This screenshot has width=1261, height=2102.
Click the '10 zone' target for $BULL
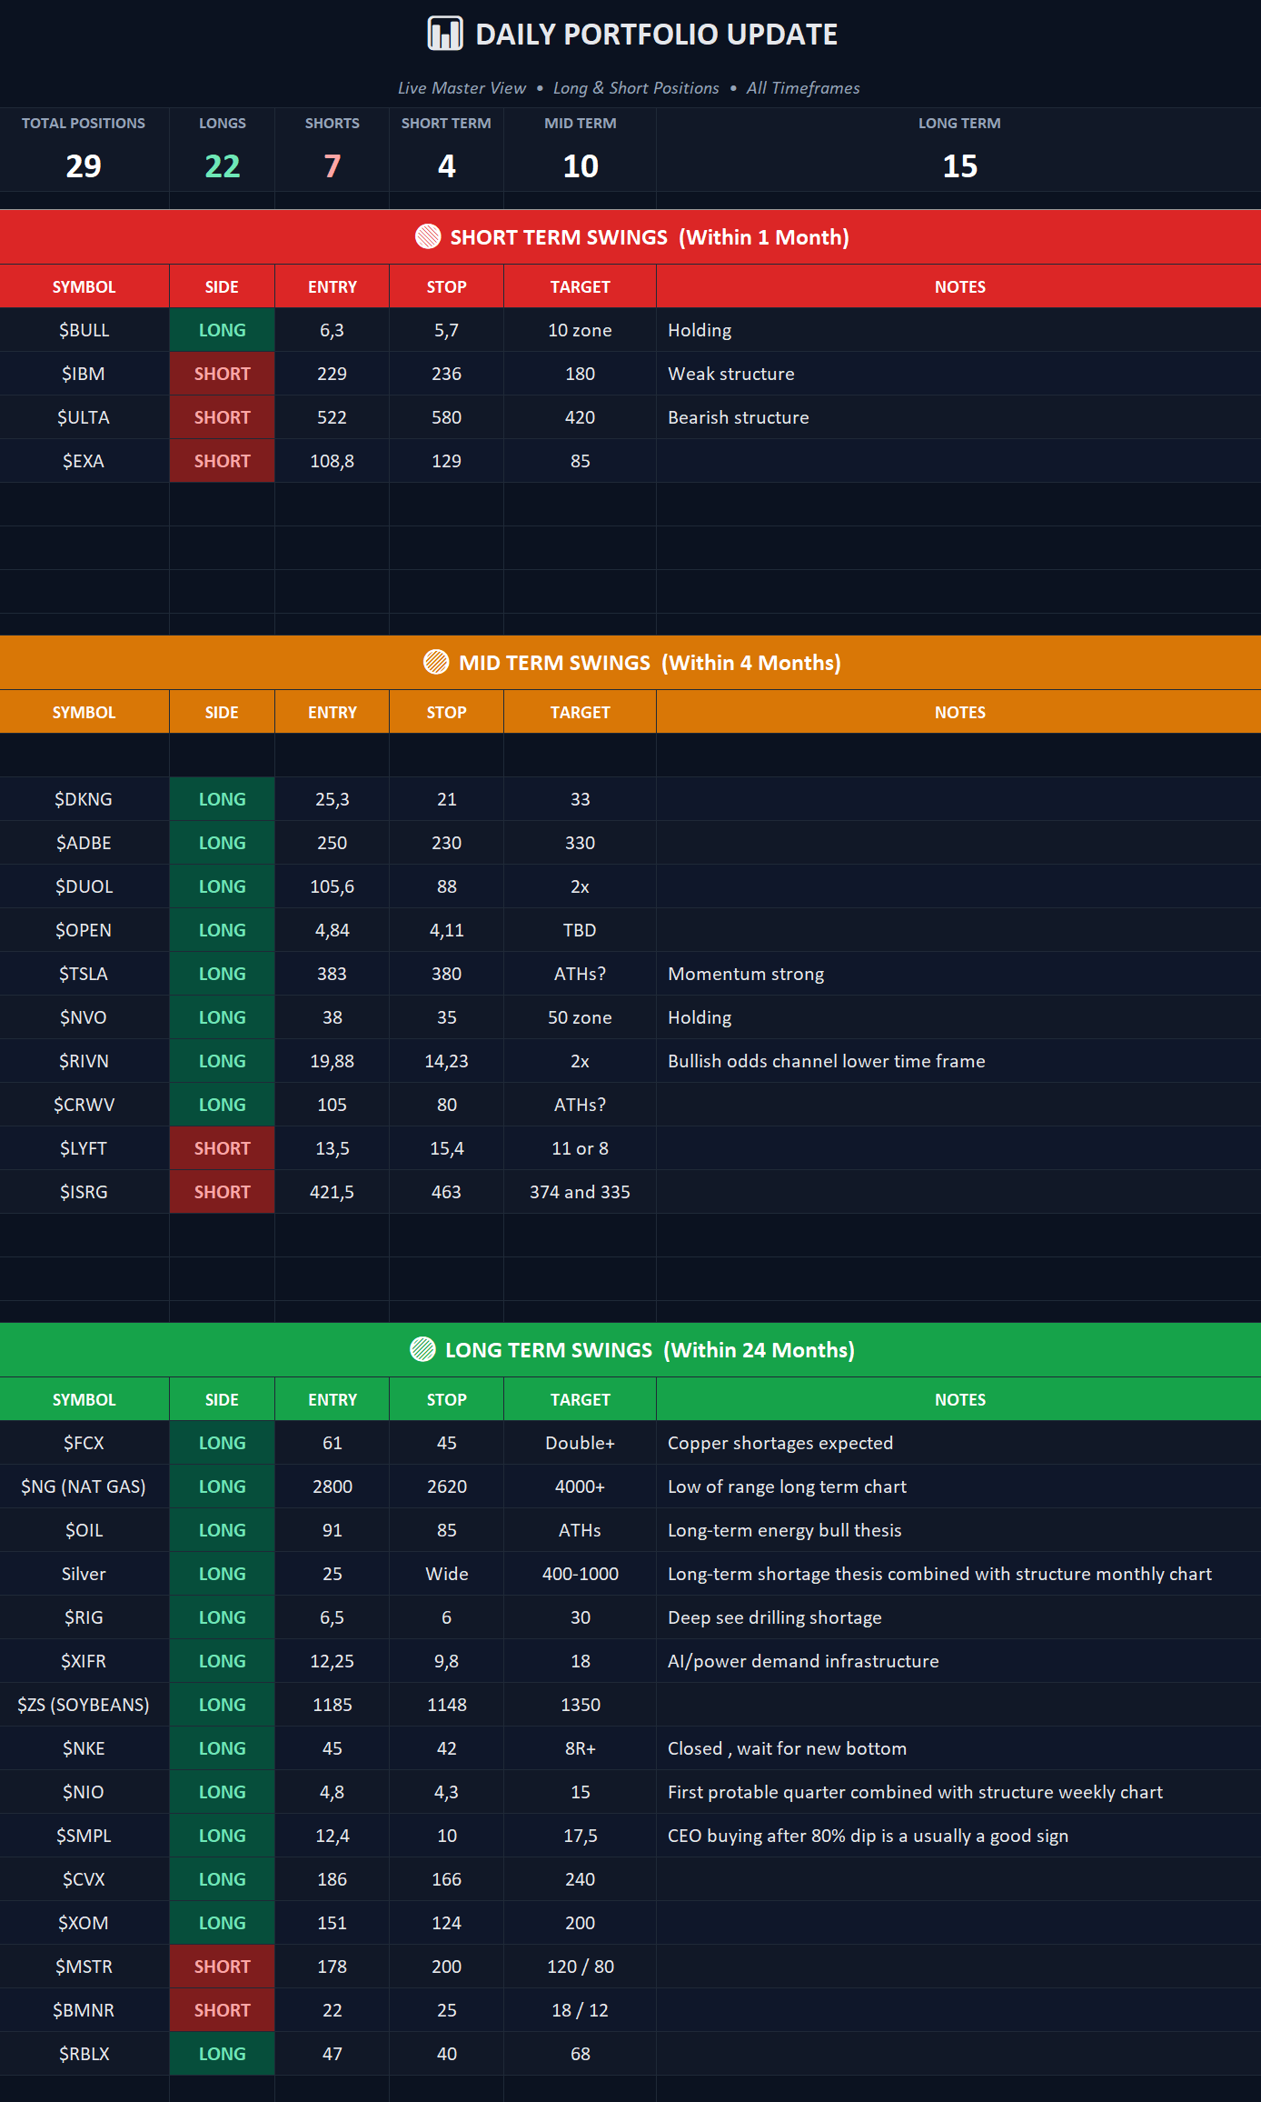(580, 330)
